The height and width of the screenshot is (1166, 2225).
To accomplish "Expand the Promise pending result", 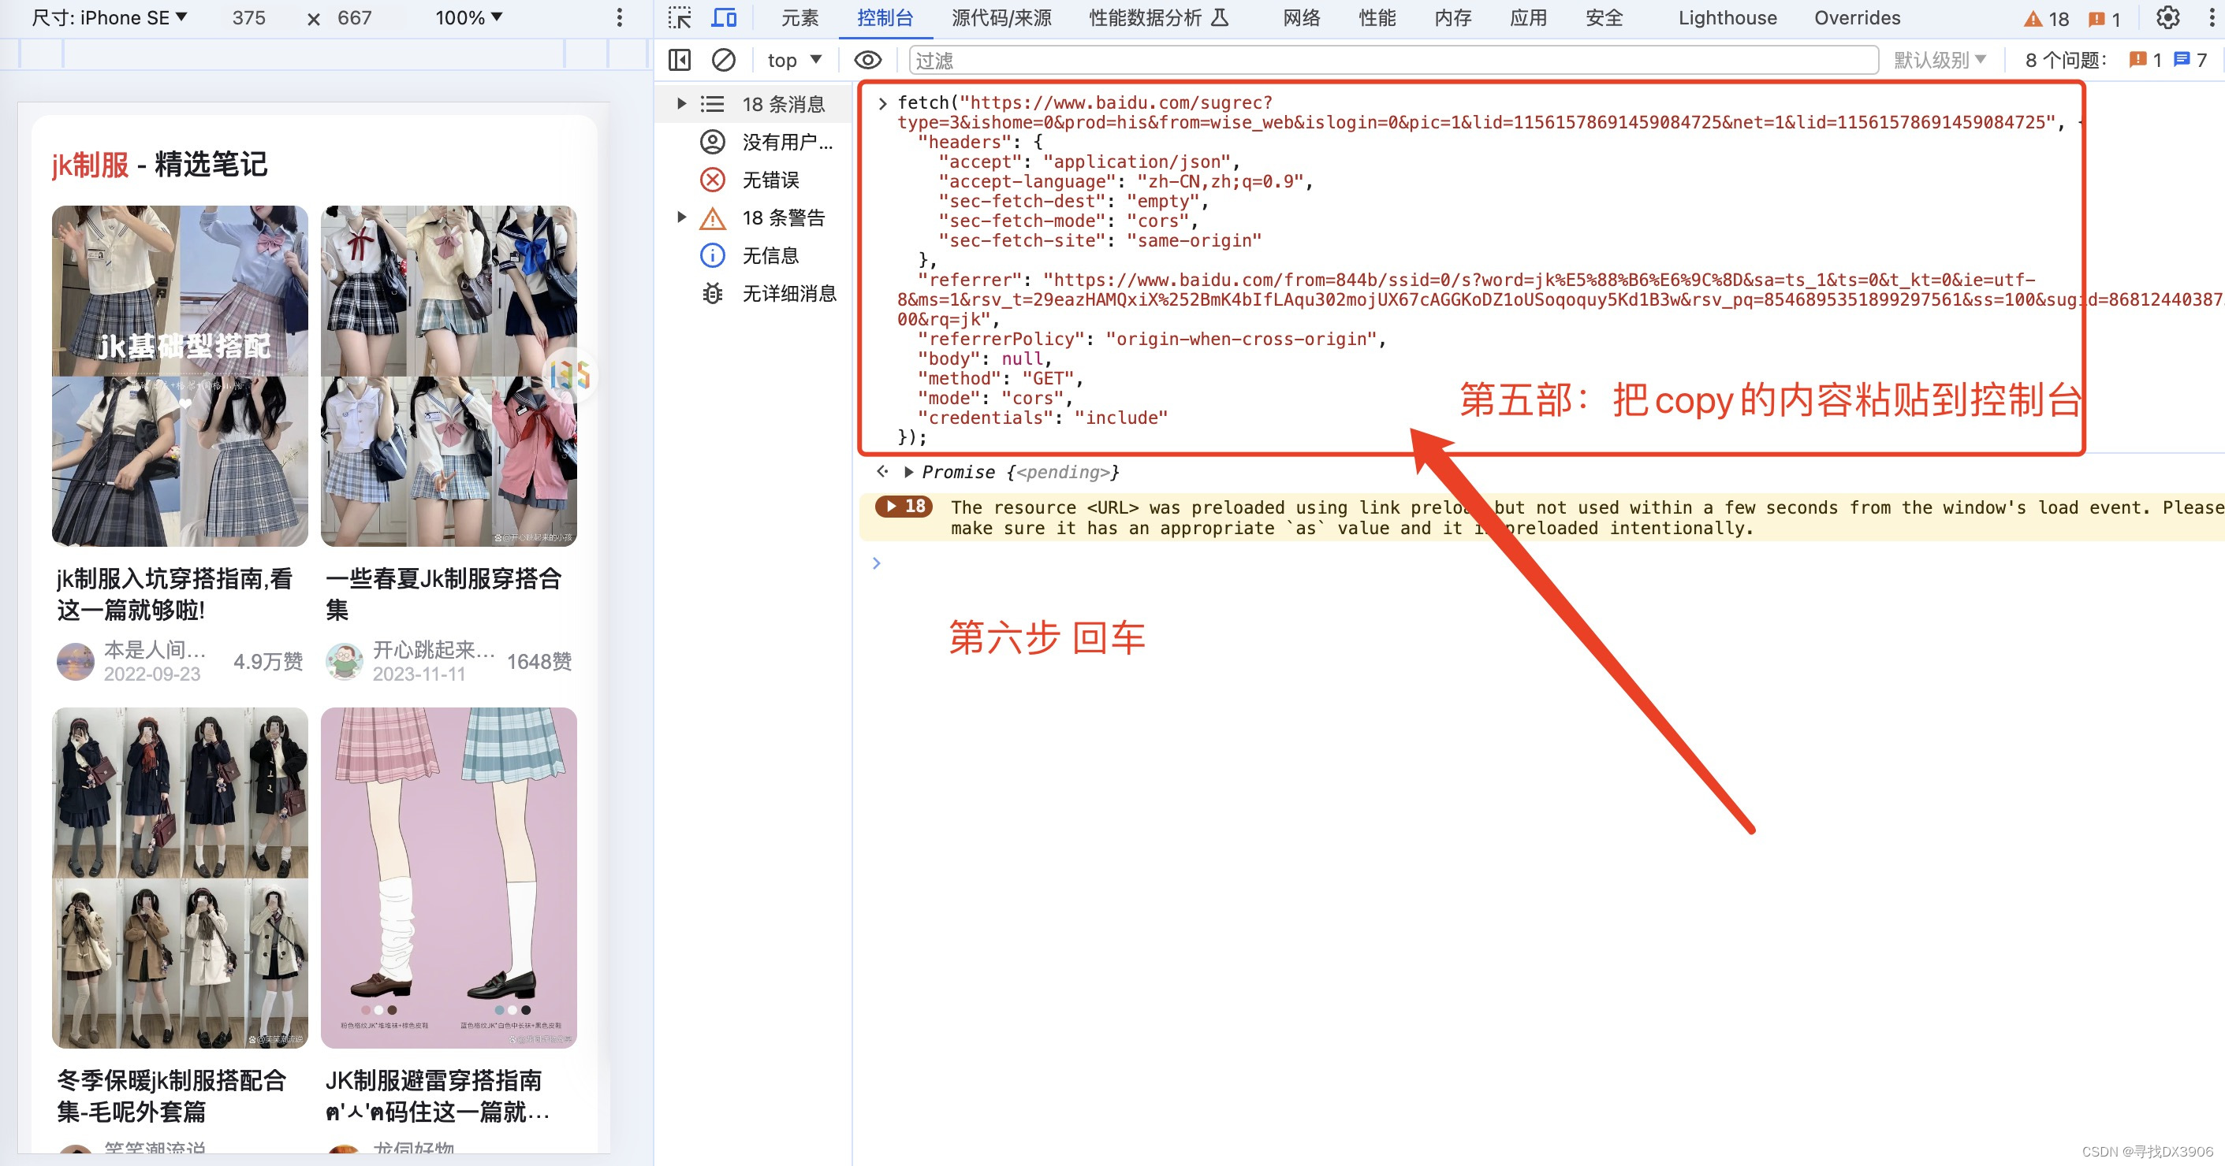I will point(908,472).
